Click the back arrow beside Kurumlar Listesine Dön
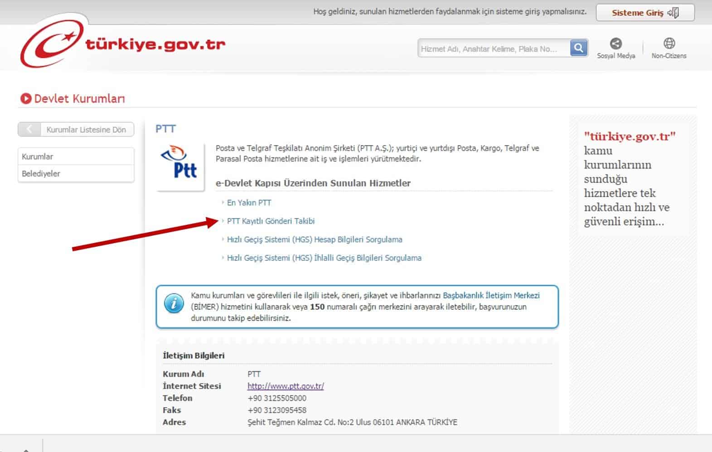712x452 pixels. tap(29, 130)
